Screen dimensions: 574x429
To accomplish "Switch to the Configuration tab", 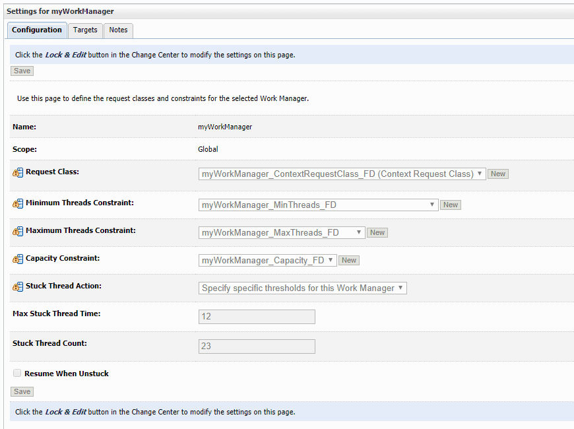I will 36,30.
